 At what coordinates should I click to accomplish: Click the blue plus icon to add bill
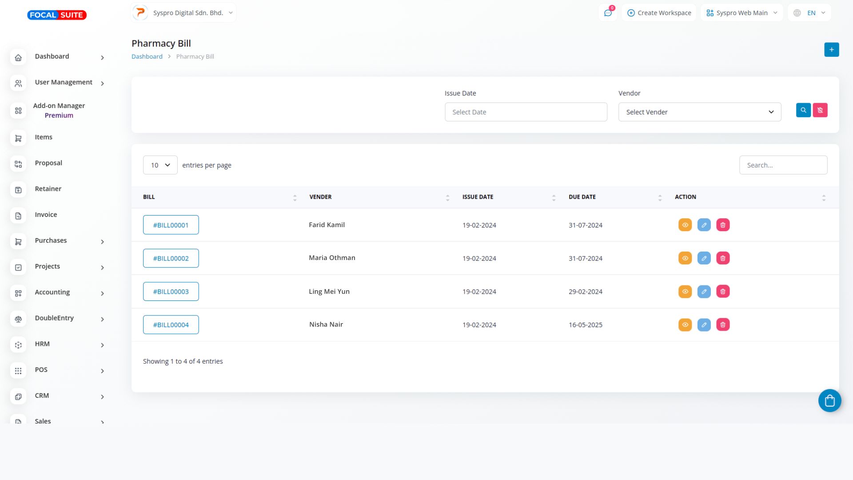point(831,50)
